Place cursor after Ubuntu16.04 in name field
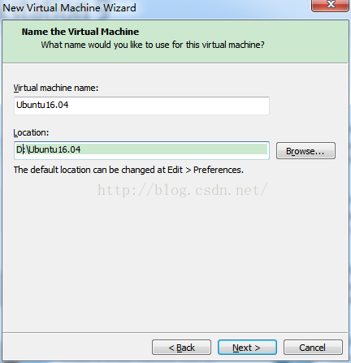Screen dimensions: 351x363 (x=69, y=105)
